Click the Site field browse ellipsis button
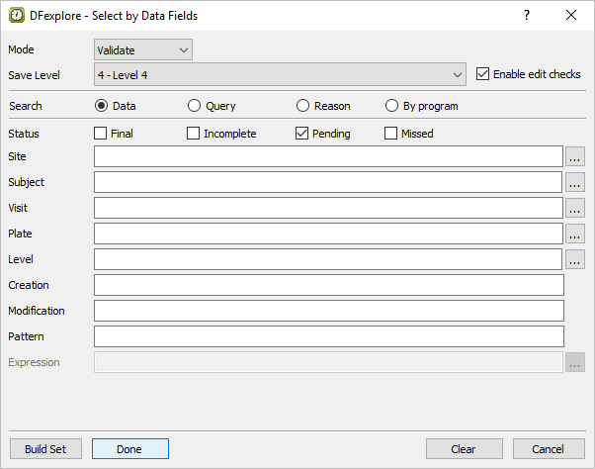The width and height of the screenshot is (595, 469). 575,156
